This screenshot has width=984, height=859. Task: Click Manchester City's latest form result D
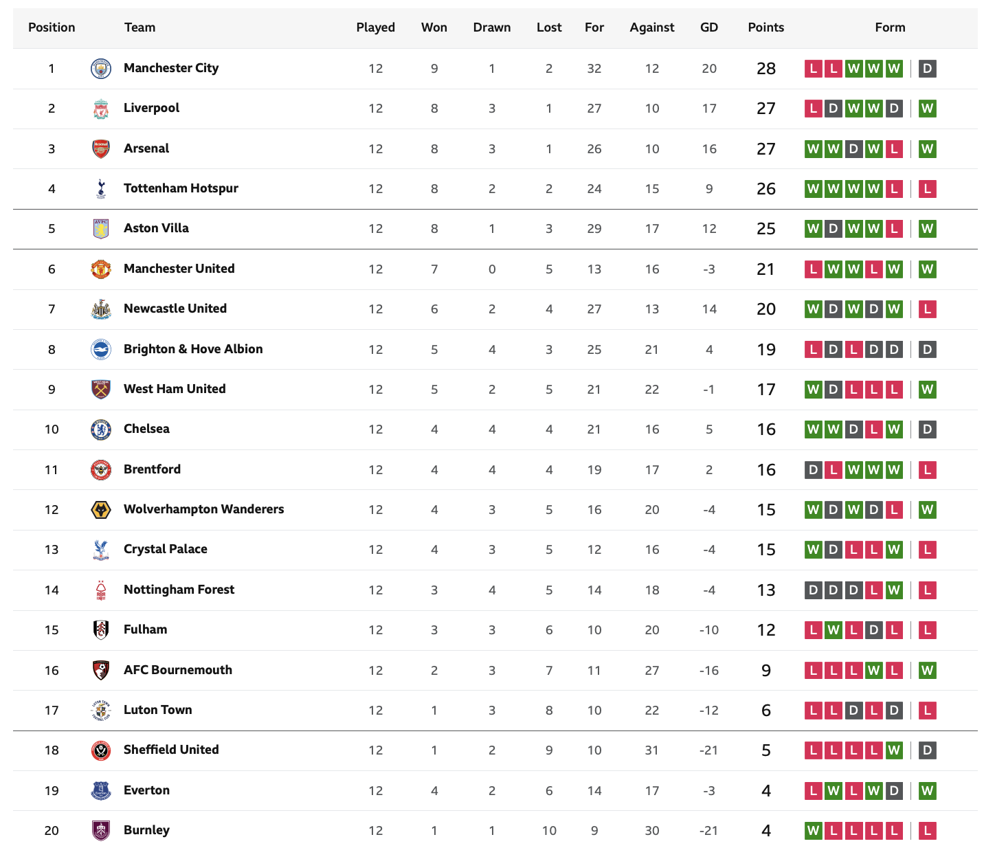[x=927, y=68]
